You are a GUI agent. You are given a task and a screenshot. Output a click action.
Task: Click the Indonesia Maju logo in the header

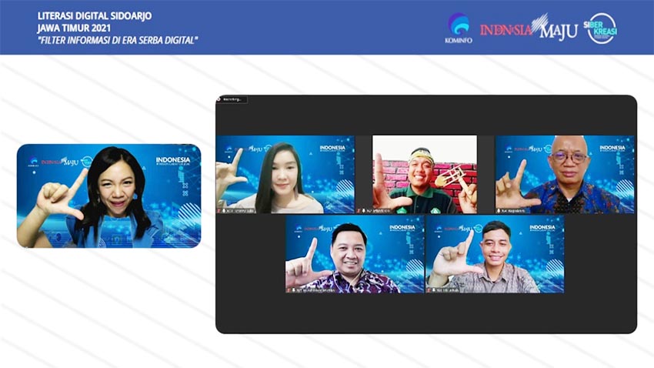pyautogui.click(x=529, y=28)
